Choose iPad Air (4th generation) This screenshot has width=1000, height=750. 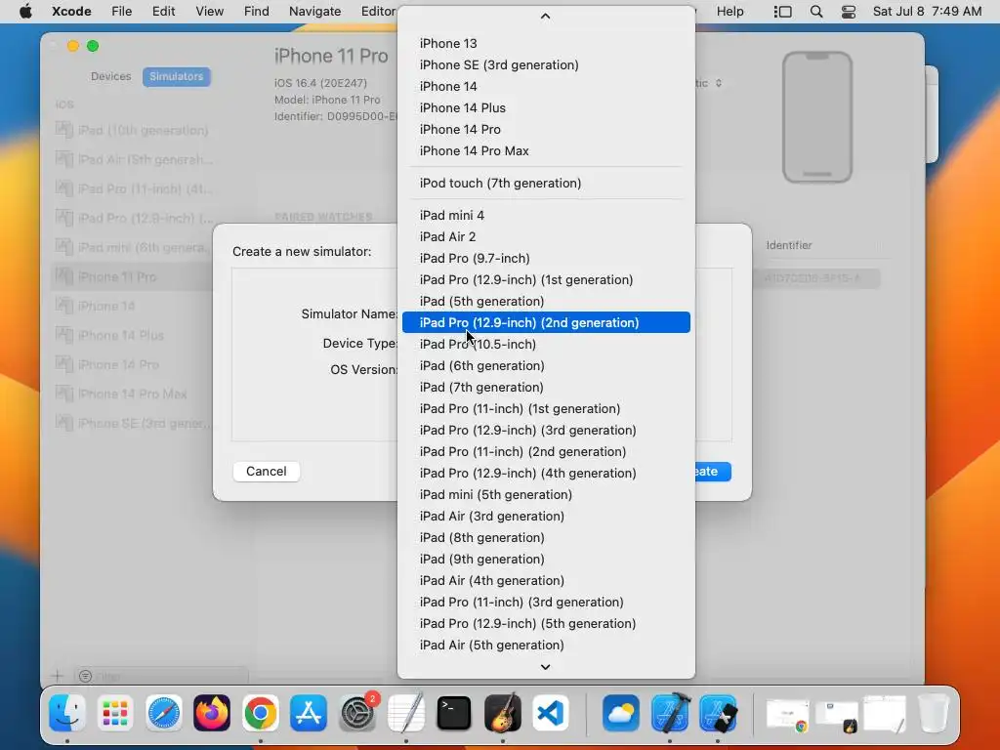coord(546,580)
